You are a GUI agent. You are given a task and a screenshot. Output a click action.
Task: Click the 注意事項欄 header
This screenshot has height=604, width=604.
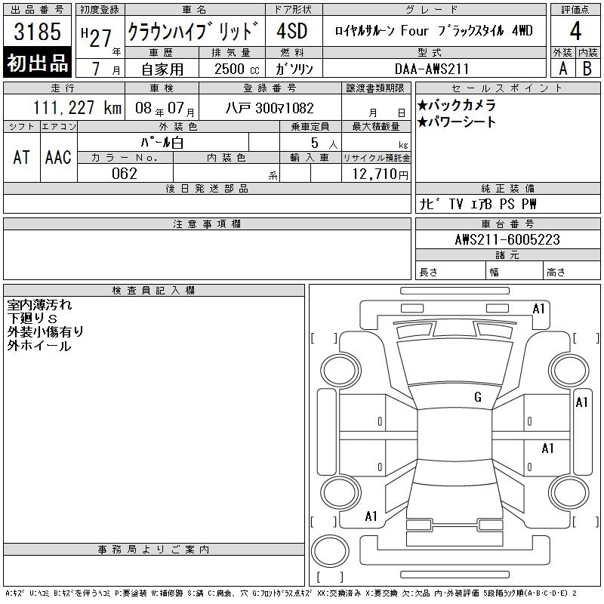(207, 223)
